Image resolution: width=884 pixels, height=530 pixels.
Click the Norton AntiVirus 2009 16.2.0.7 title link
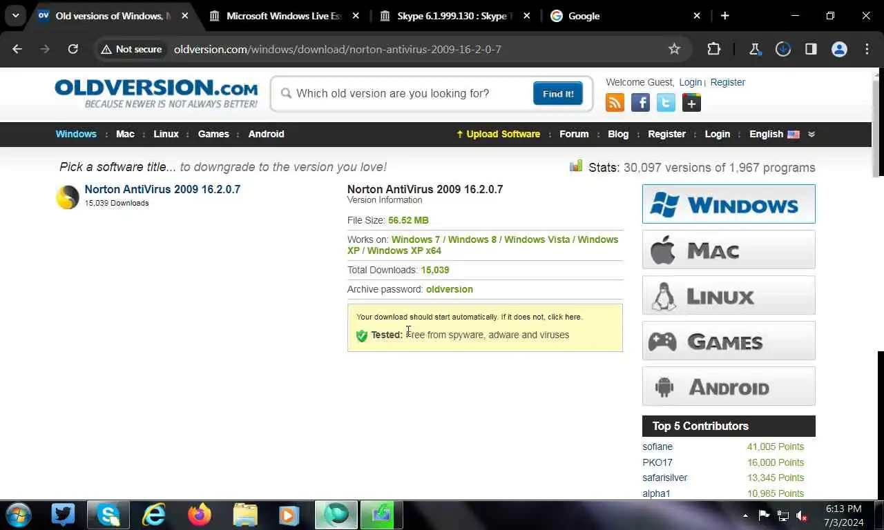tap(162, 189)
